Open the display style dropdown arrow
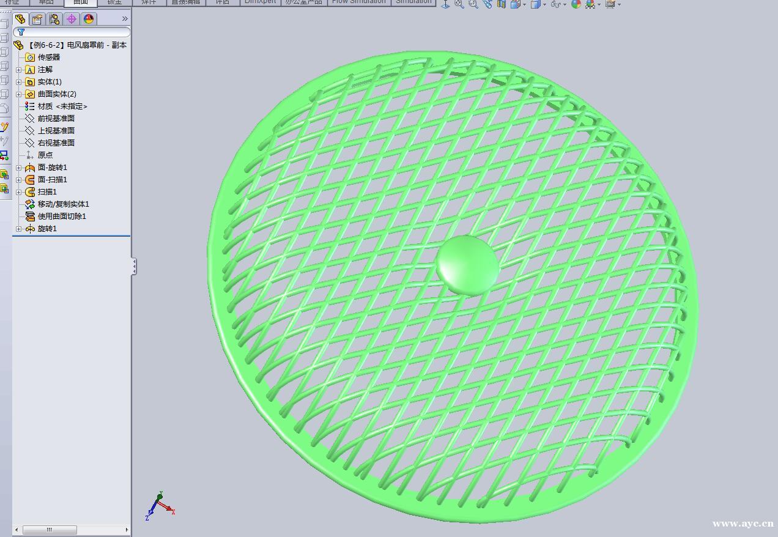778x537 pixels. pyautogui.click(x=544, y=4)
